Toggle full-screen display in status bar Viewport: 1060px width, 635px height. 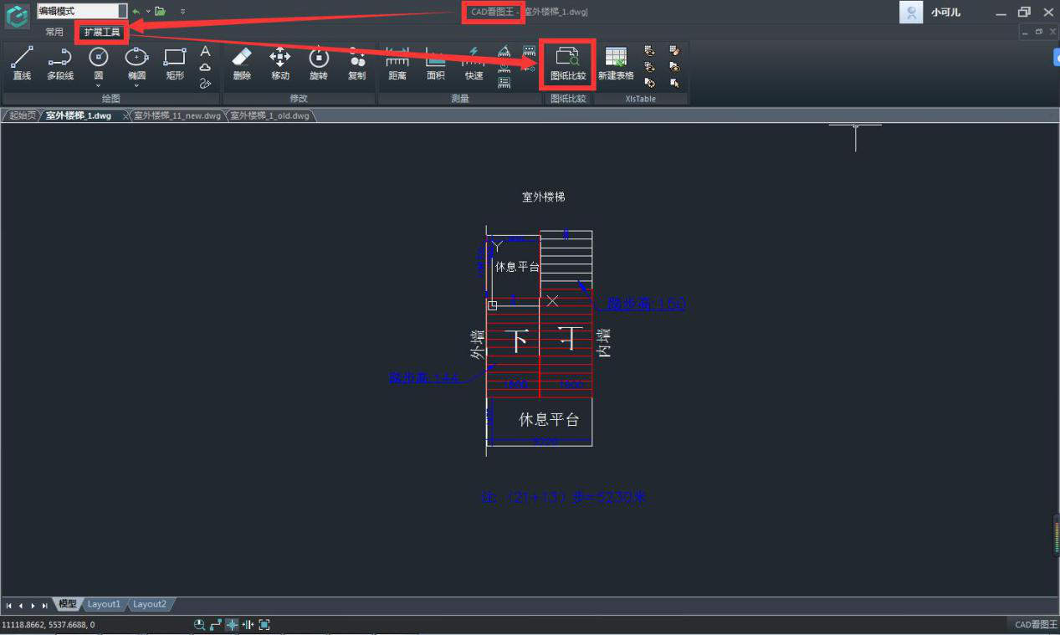(x=264, y=625)
